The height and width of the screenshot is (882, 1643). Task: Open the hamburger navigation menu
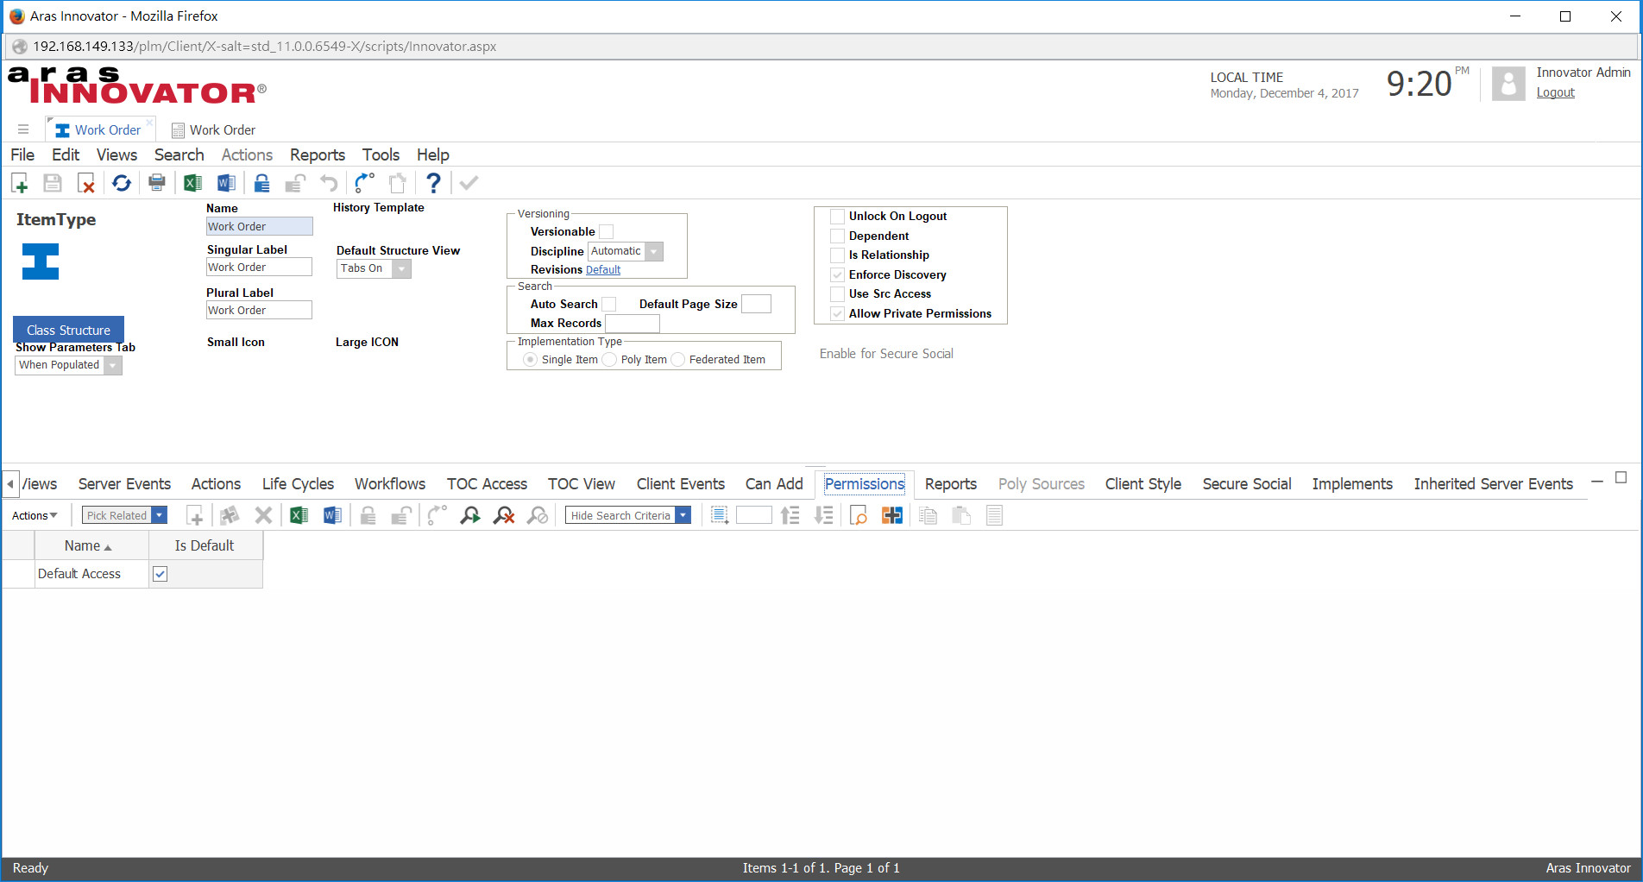23,129
